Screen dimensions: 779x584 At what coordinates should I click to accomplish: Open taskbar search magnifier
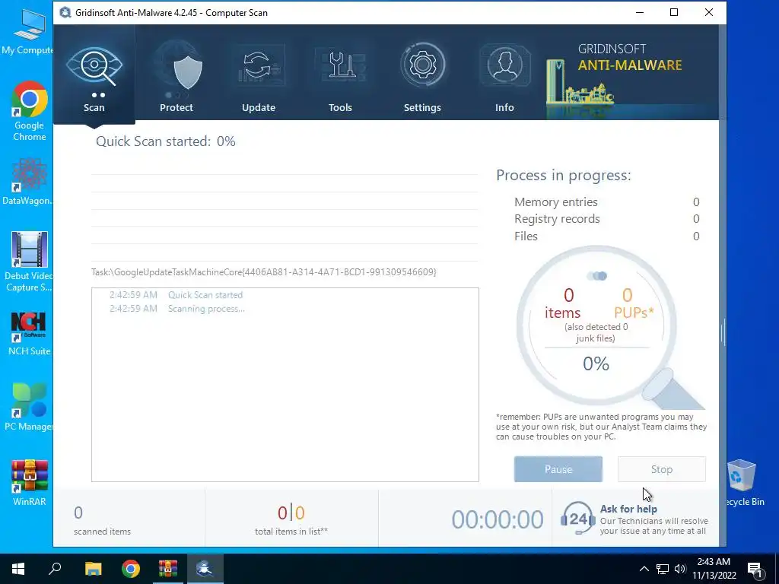pyautogui.click(x=55, y=569)
